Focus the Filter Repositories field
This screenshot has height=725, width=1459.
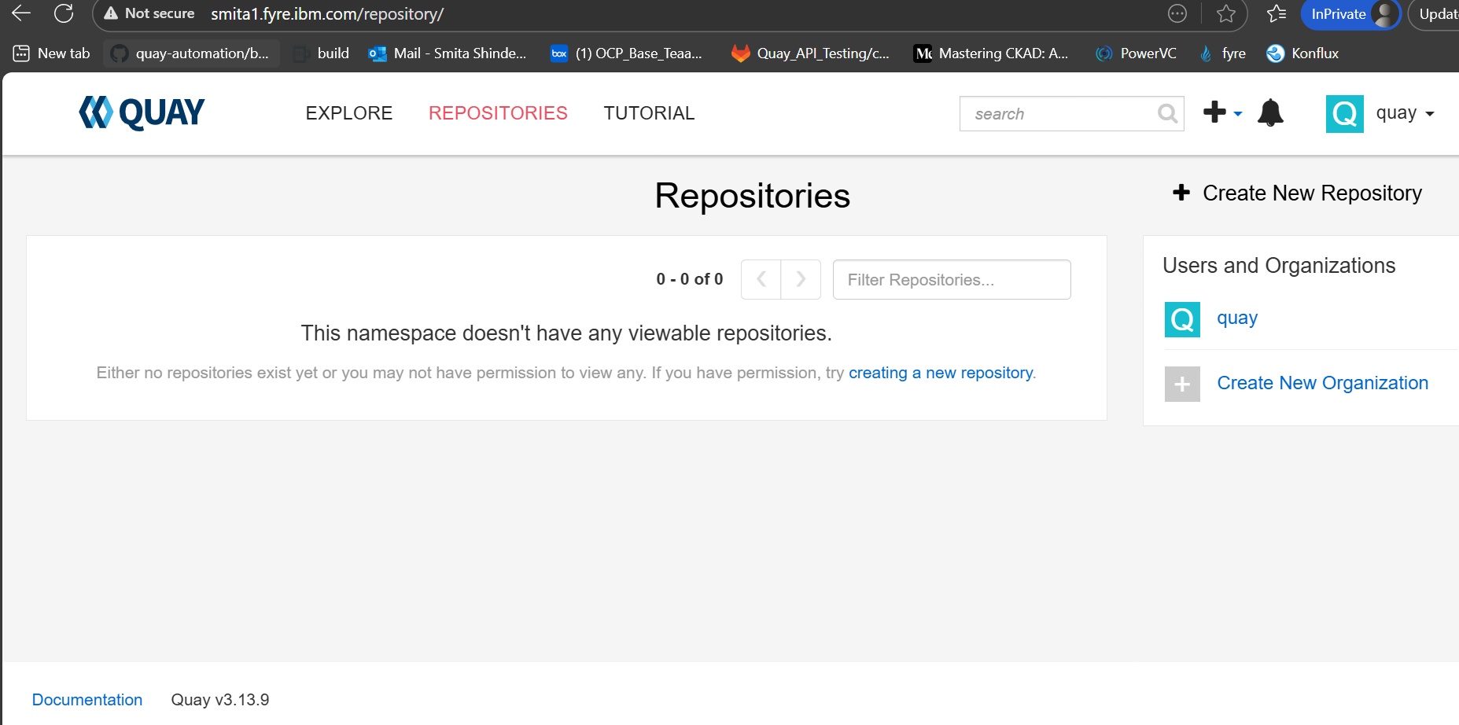(x=952, y=279)
